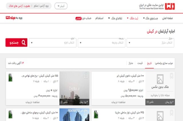
Task: Bookmark the نوار ساحلی مارینا listing
Action: tap(172, 113)
